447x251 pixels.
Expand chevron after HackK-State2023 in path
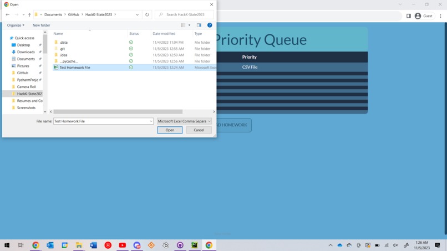point(115,14)
